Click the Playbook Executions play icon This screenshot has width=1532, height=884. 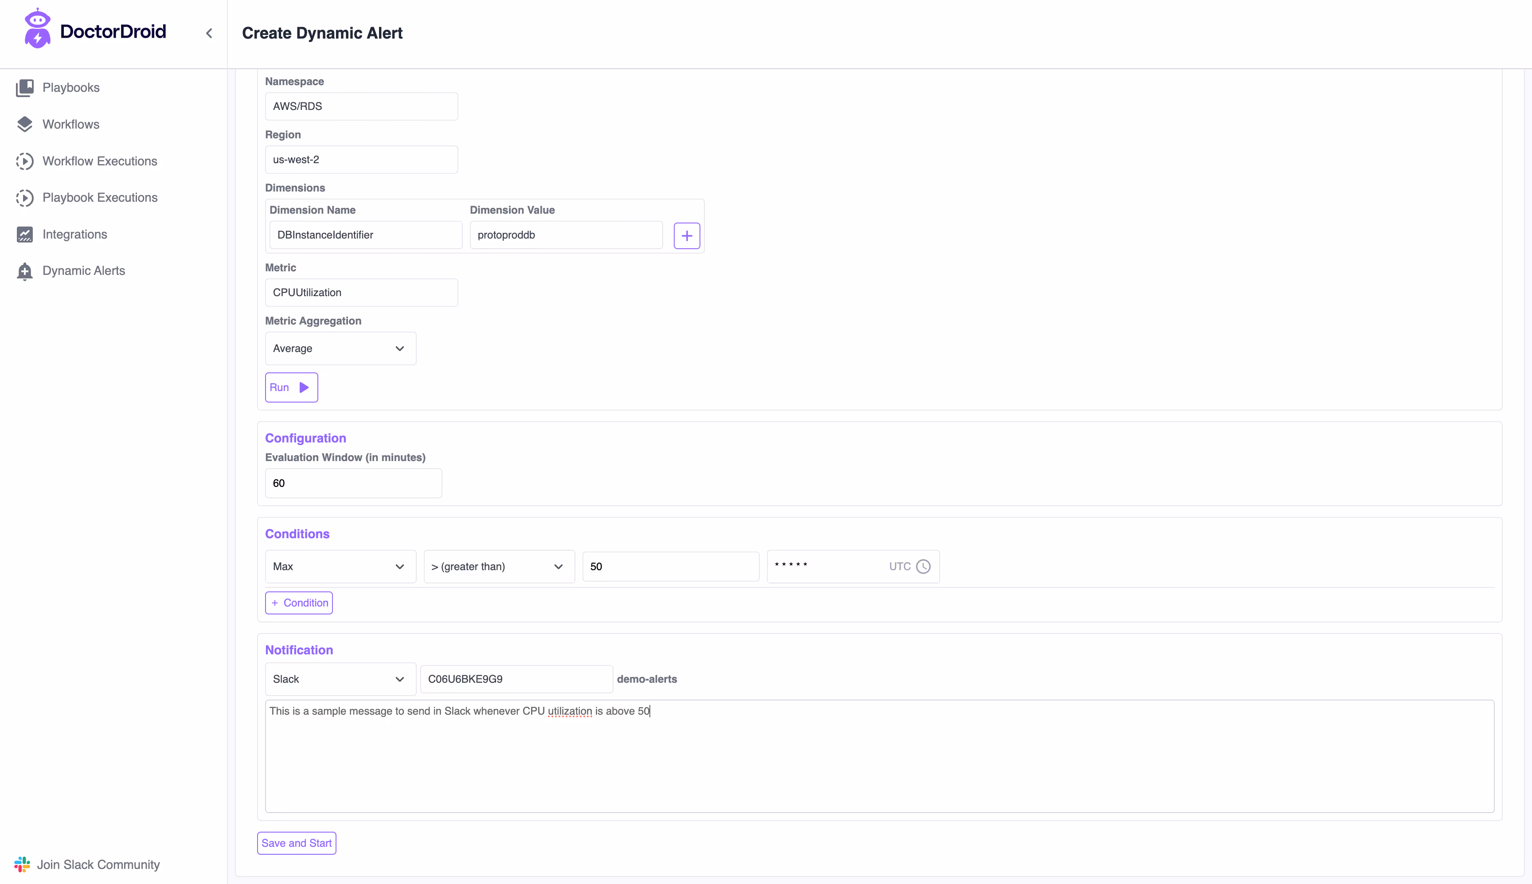[x=25, y=198]
